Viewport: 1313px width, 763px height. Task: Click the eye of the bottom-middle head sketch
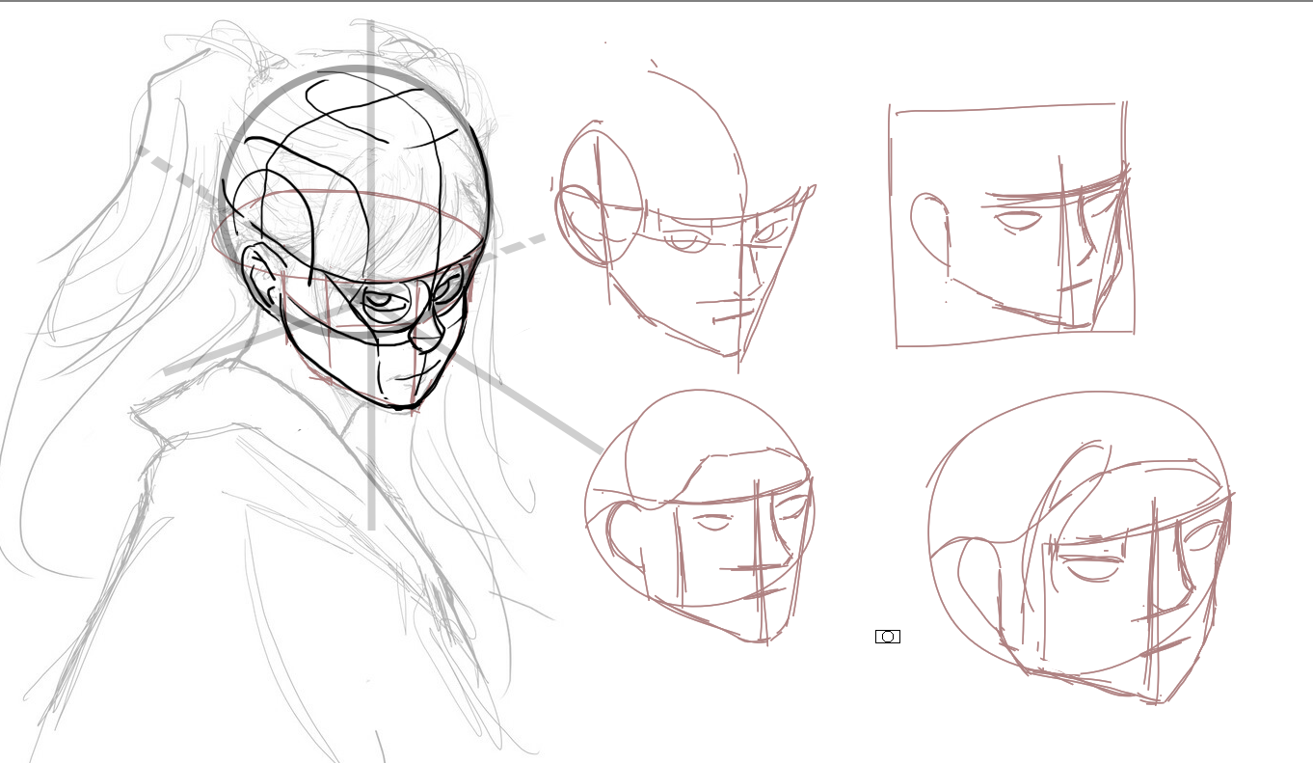click(x=713, y=523)
